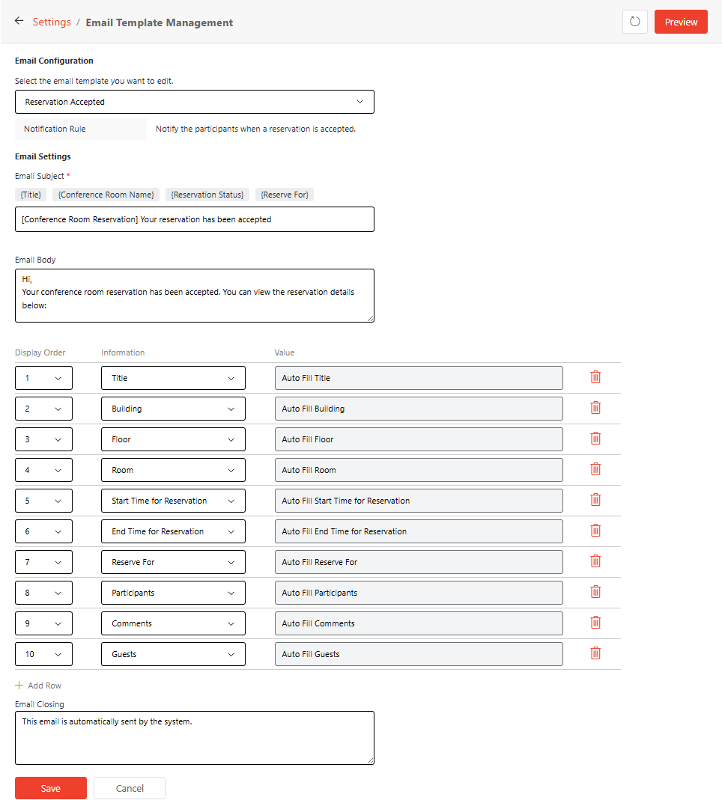Screen dimensions: 722x800
Task: Open the Reservation Accepted template dropdown
Action: point(195,102)
